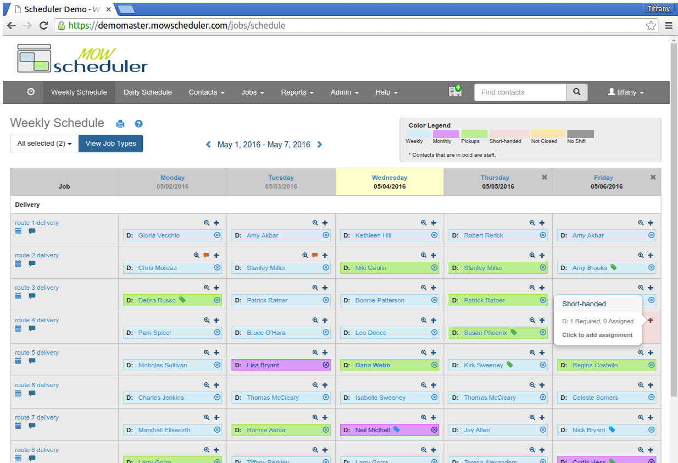Click the search magnifier button
678x463 pixels.
click(x=576, y=92)
